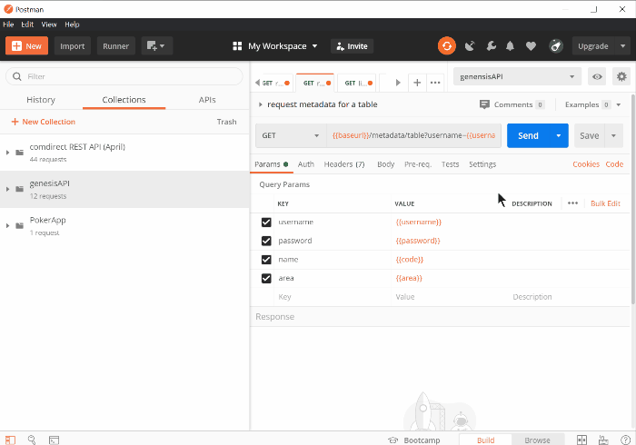Open the Body tab
Image resolution: width=636 pixels, height=445 pixels.
[x=385, y=164]
